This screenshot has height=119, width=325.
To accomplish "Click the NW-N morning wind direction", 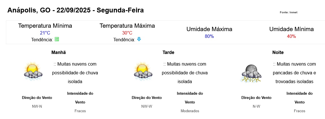I will (37, 106).
